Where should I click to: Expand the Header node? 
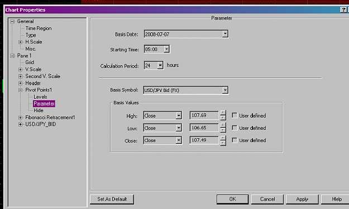coord(20,83)
